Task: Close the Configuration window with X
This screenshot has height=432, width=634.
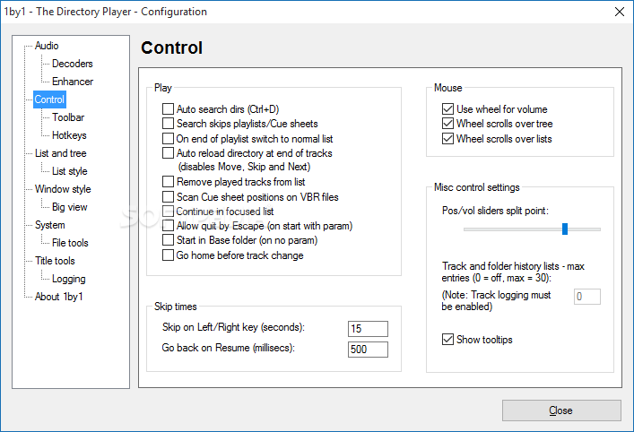Action: (x=620, y=12)
